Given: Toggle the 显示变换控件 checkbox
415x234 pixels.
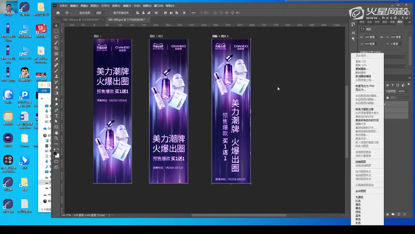Looking at the screenshot, I should [x=110, y=13].
